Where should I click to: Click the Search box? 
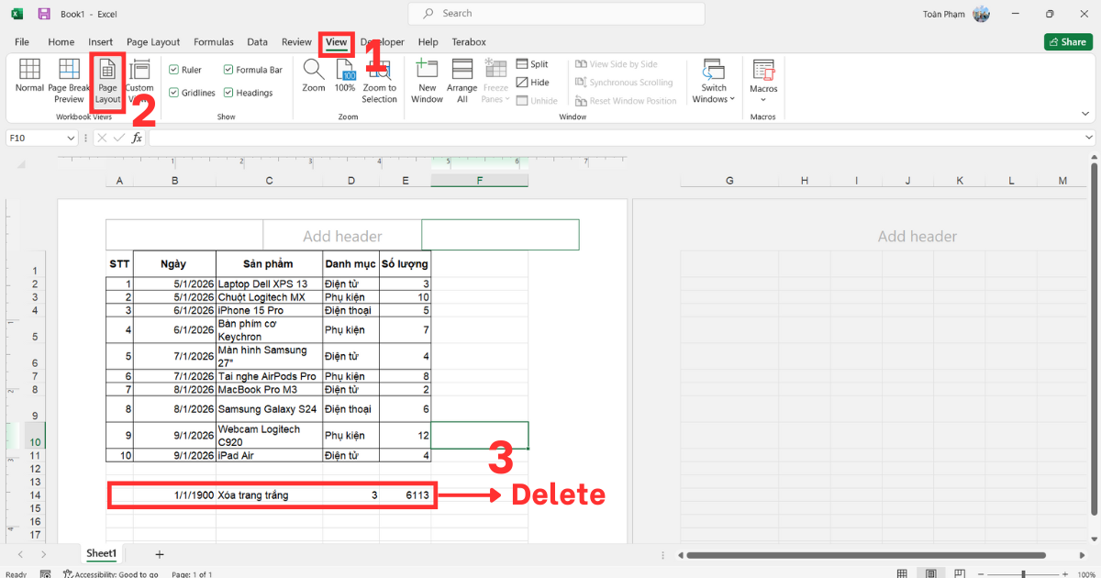(x=557, y=14)
